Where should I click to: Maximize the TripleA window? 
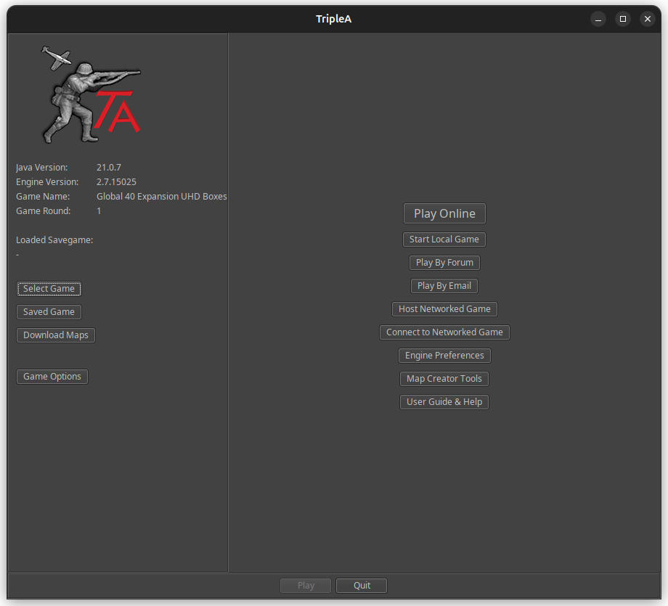[622, 19]
